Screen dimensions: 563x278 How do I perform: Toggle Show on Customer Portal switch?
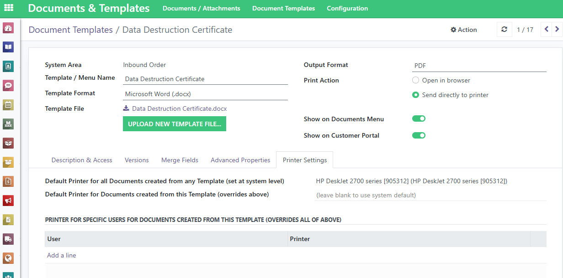[419, 135]
